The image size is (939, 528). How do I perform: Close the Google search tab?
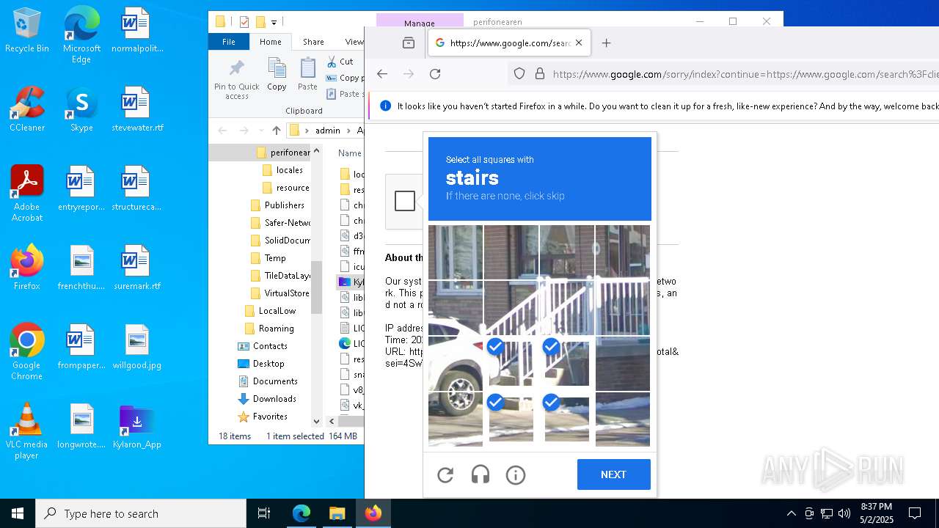pyautogui.click(x=579, y=43)
